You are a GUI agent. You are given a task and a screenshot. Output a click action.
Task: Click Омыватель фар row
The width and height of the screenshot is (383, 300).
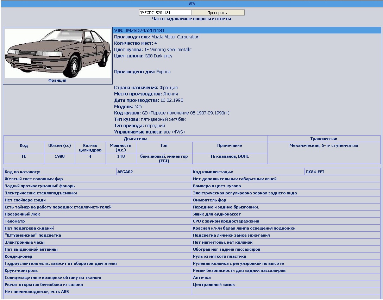(286, 200)
